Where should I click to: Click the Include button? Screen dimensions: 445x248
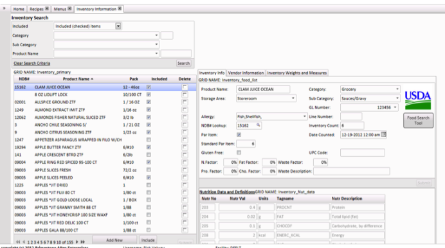pos(148,240)
